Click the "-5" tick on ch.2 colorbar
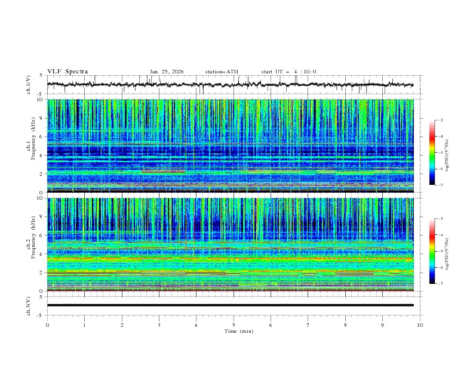Image resolution: width=473 pixels, height=365 pixels. 440,251
